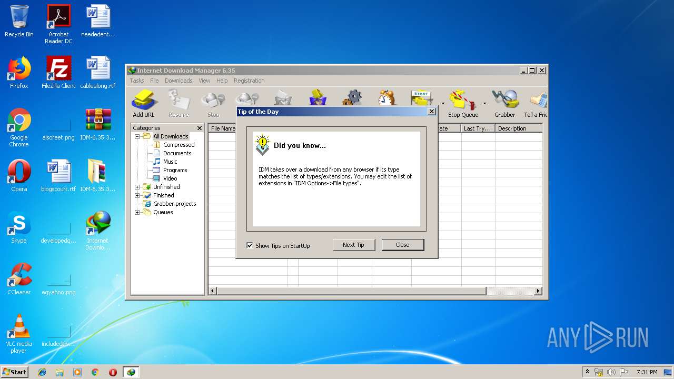Screen dimensions: 674x379
Task: Expand the Queues tree node
Action: (x=137, y=212)
